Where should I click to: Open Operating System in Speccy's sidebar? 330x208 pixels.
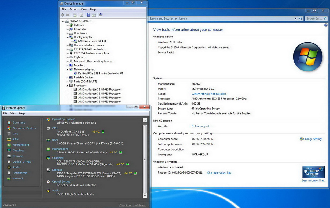(24, 128)
